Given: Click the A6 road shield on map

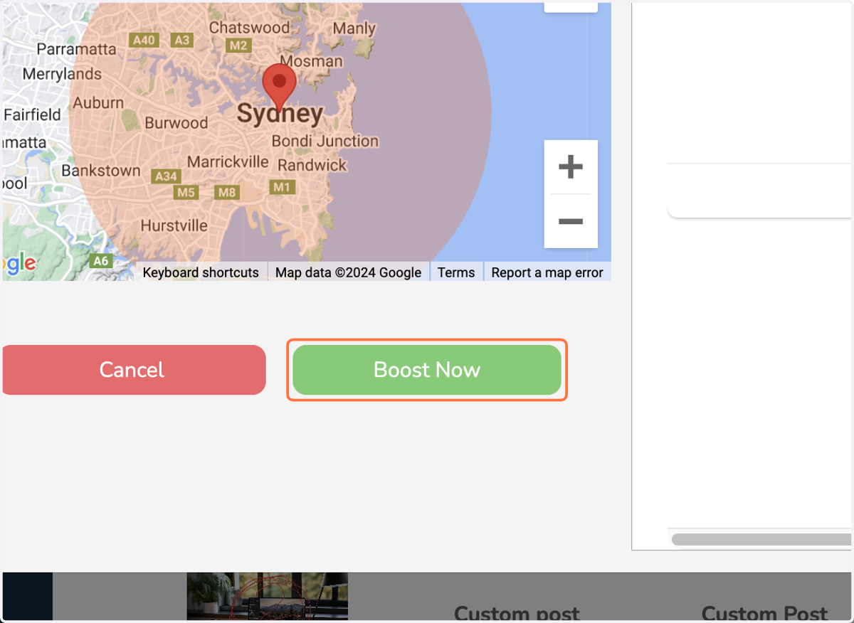Looking at the screenshot, I should tap(101, 261).
